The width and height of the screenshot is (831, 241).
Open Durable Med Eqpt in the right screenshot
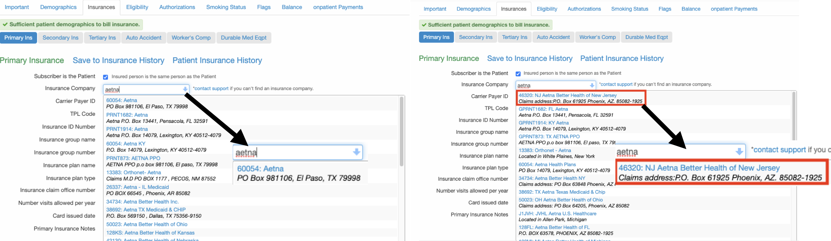[x=646, y=37]
